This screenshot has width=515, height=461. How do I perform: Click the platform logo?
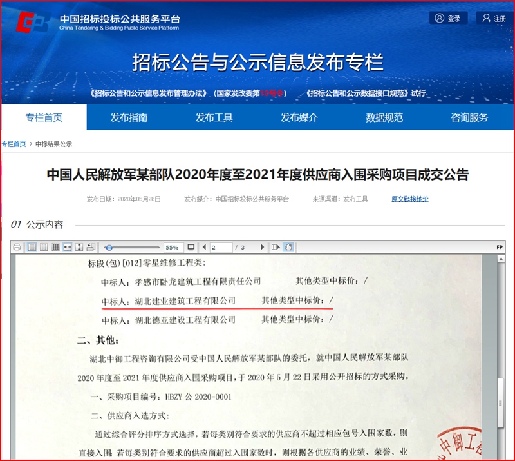pos(98,22)
